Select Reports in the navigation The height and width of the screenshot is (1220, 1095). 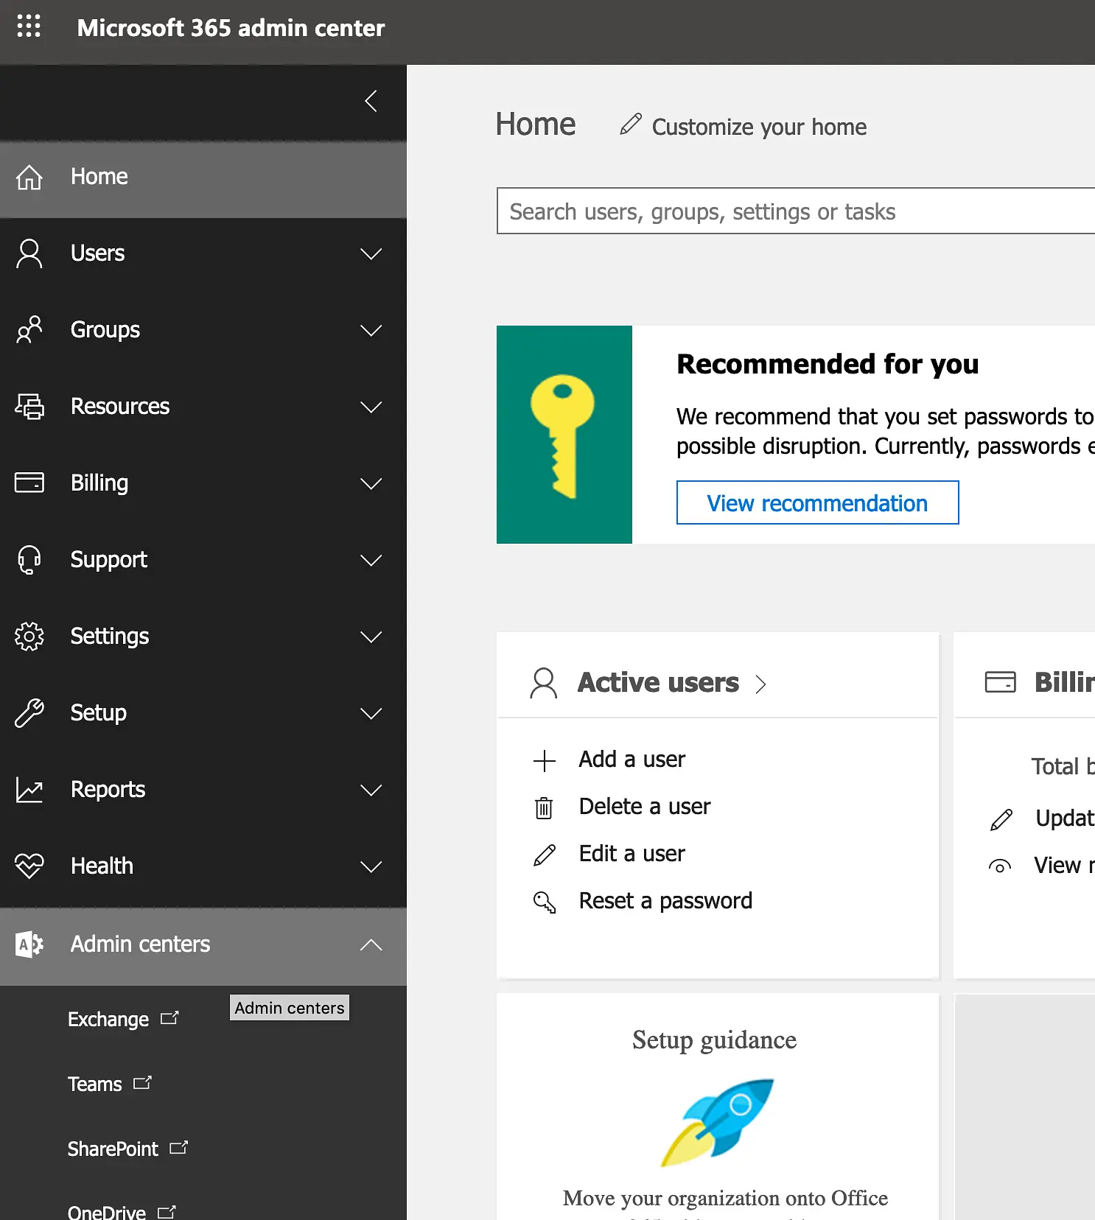pyautogui.click(x=203, y=790)
